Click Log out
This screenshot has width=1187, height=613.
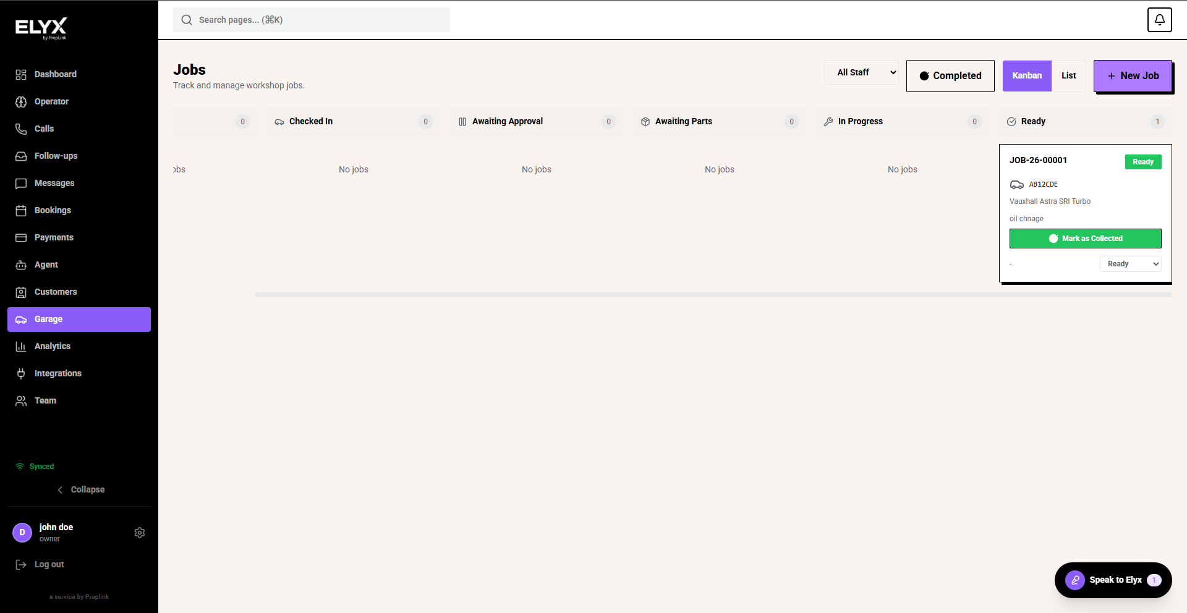79,564
